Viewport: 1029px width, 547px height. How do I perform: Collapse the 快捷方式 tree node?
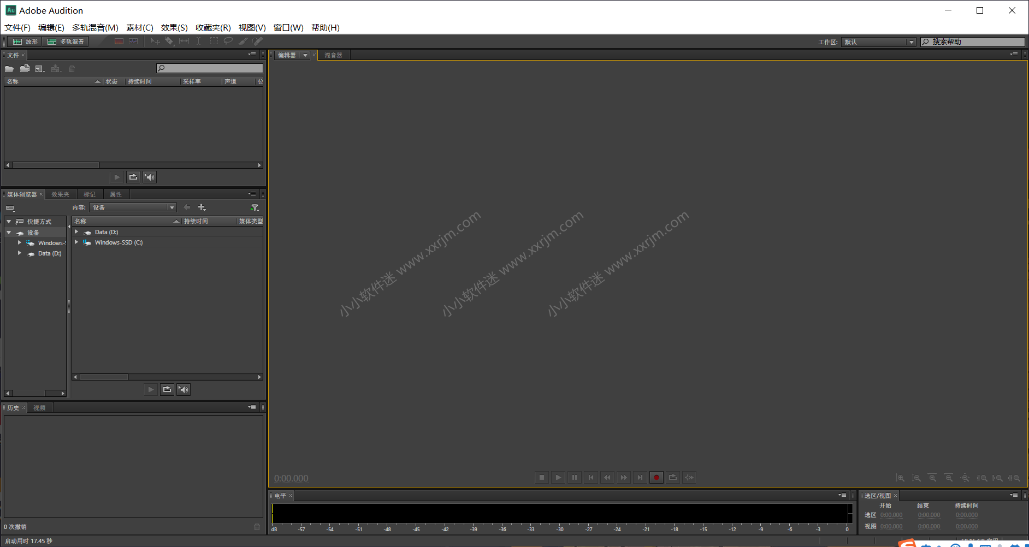(x=9, y=222)
